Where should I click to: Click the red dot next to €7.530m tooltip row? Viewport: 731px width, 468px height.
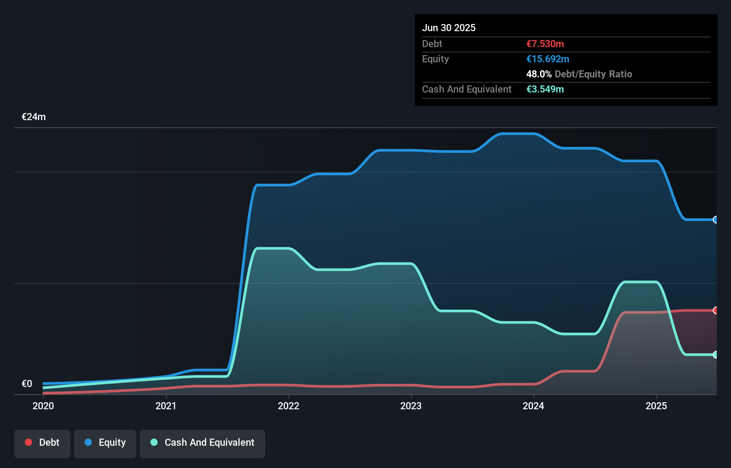545,44
